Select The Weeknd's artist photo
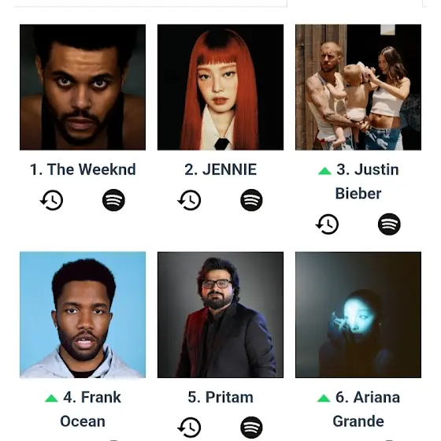Image resolution: width=441 pixels, height=441 pixels. click(x=83, y=87)
